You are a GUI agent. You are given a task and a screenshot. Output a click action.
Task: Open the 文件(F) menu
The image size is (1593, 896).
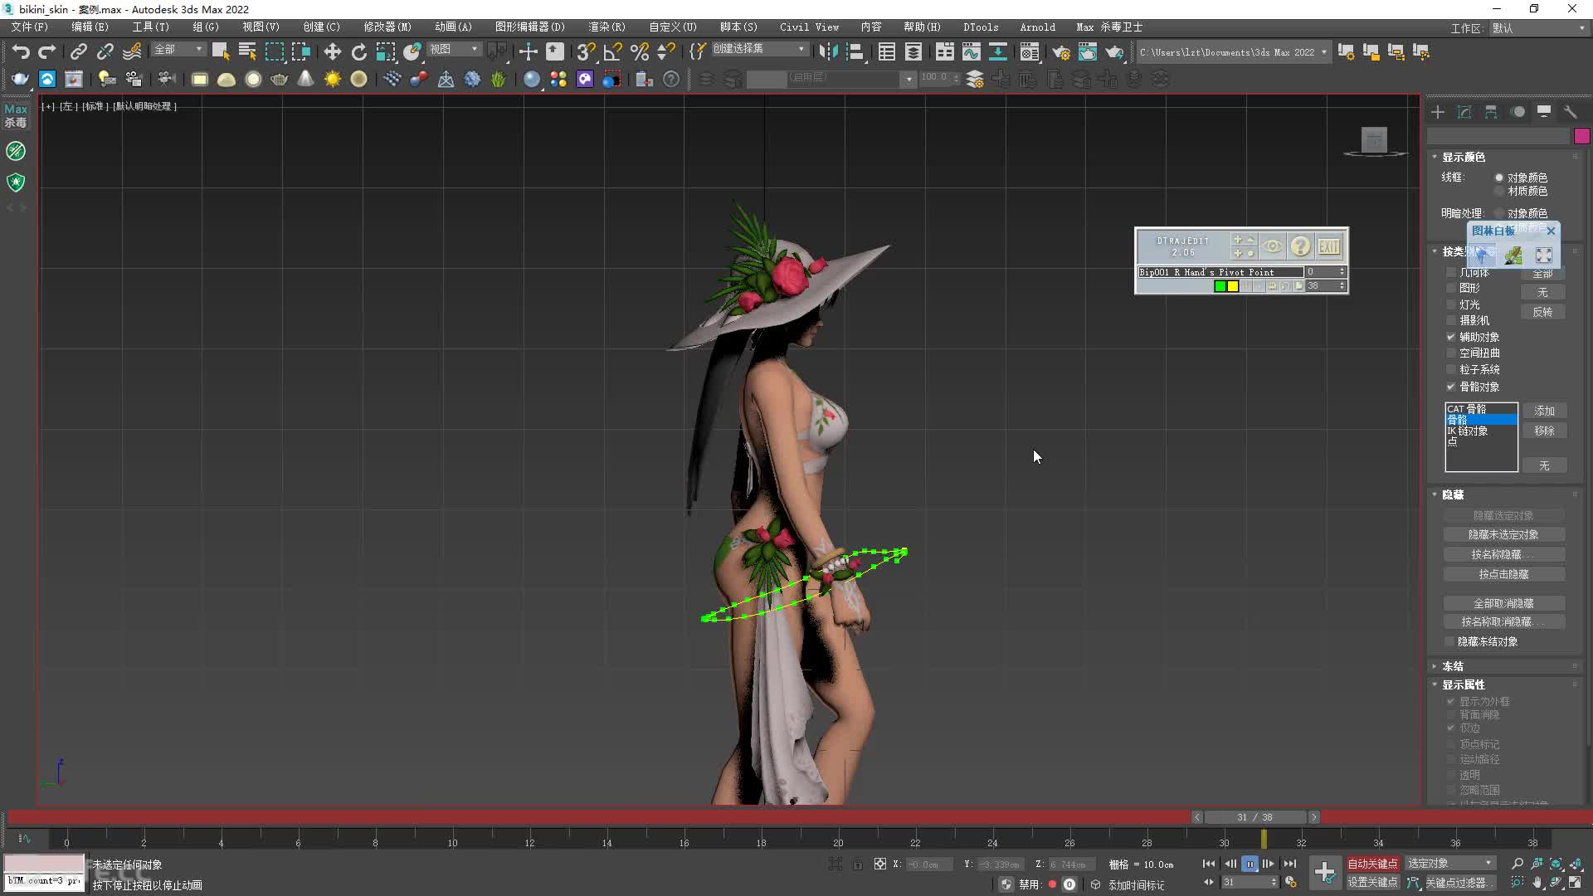coord(30,27)
